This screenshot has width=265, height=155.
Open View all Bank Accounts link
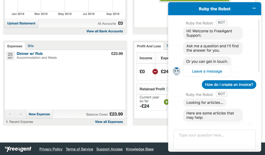(105, 31)
